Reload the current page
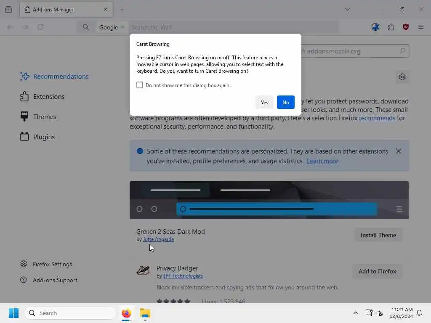Image resolution: width=431 pixels, height=323 pixels. (x=40, y=27)
